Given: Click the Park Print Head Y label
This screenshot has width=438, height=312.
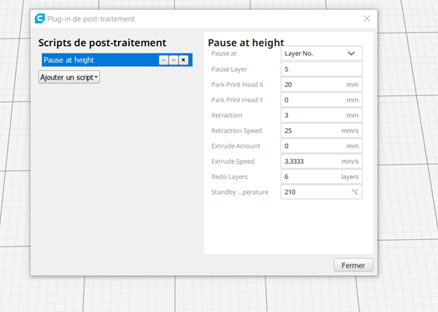Looking at the screenshot, I should [x=237, y=100].
